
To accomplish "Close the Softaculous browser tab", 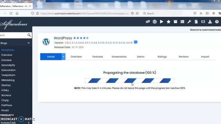I will pyautogui.click(x=30, y=6).
